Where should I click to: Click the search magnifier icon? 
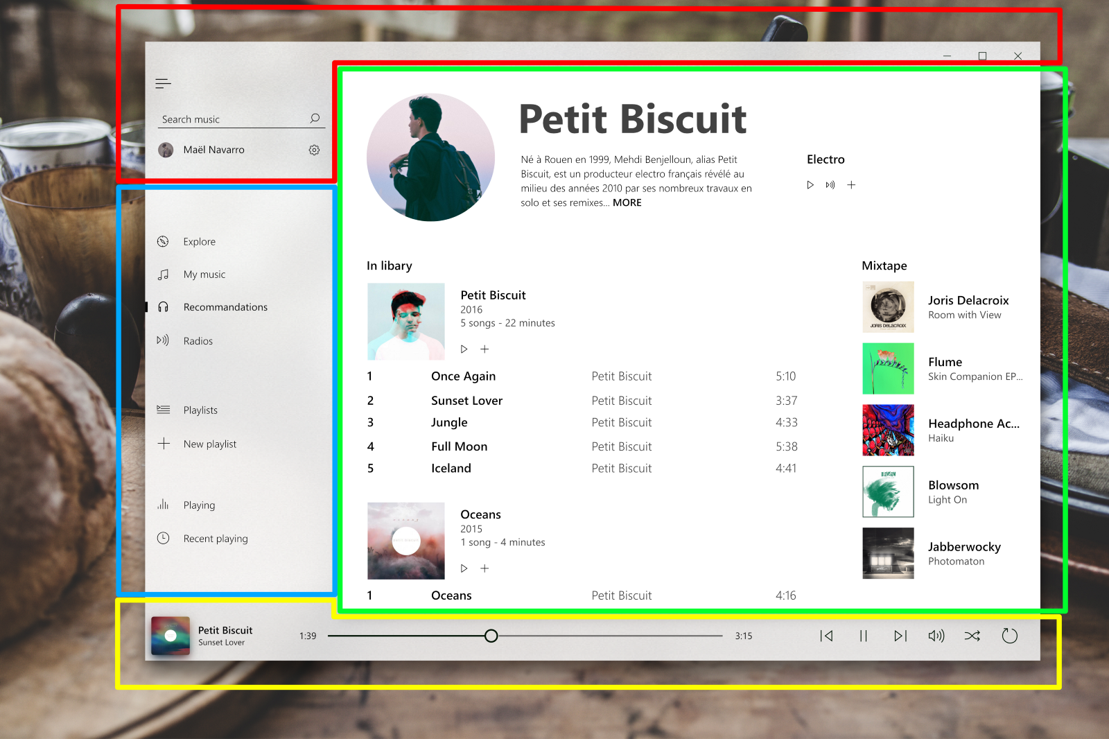pyautogui.click(x=315, y=119)
